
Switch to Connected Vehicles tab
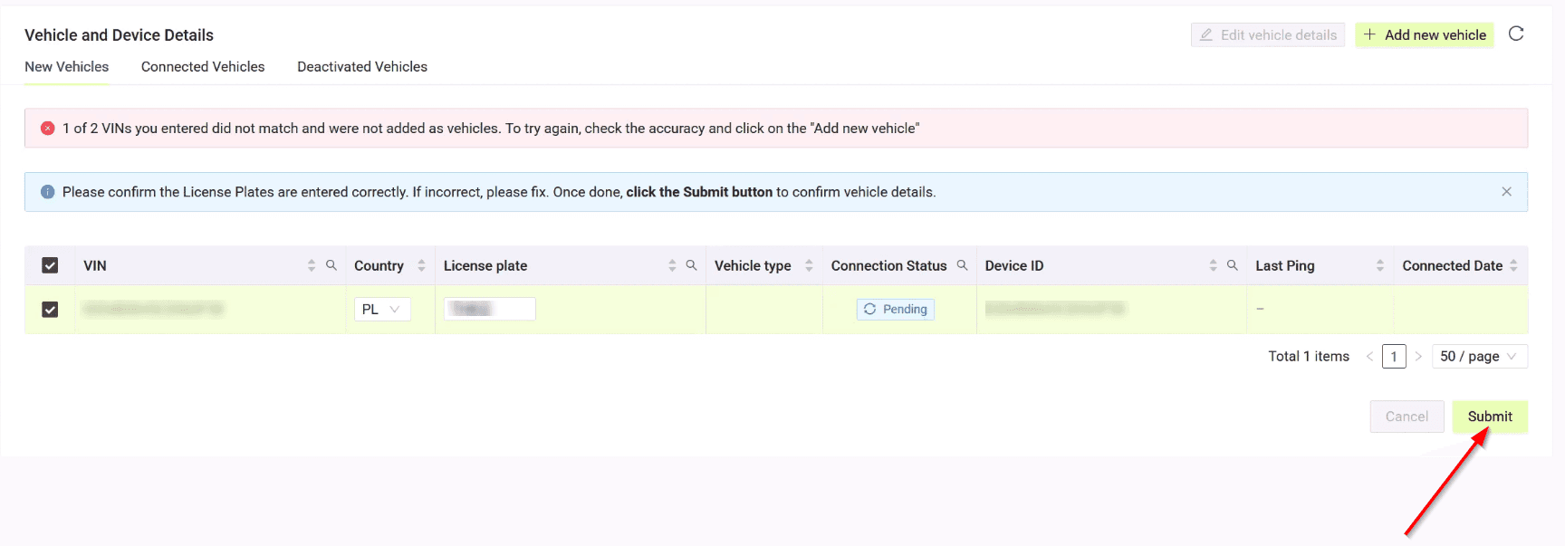pyautogui.click(x=203, y=67)
